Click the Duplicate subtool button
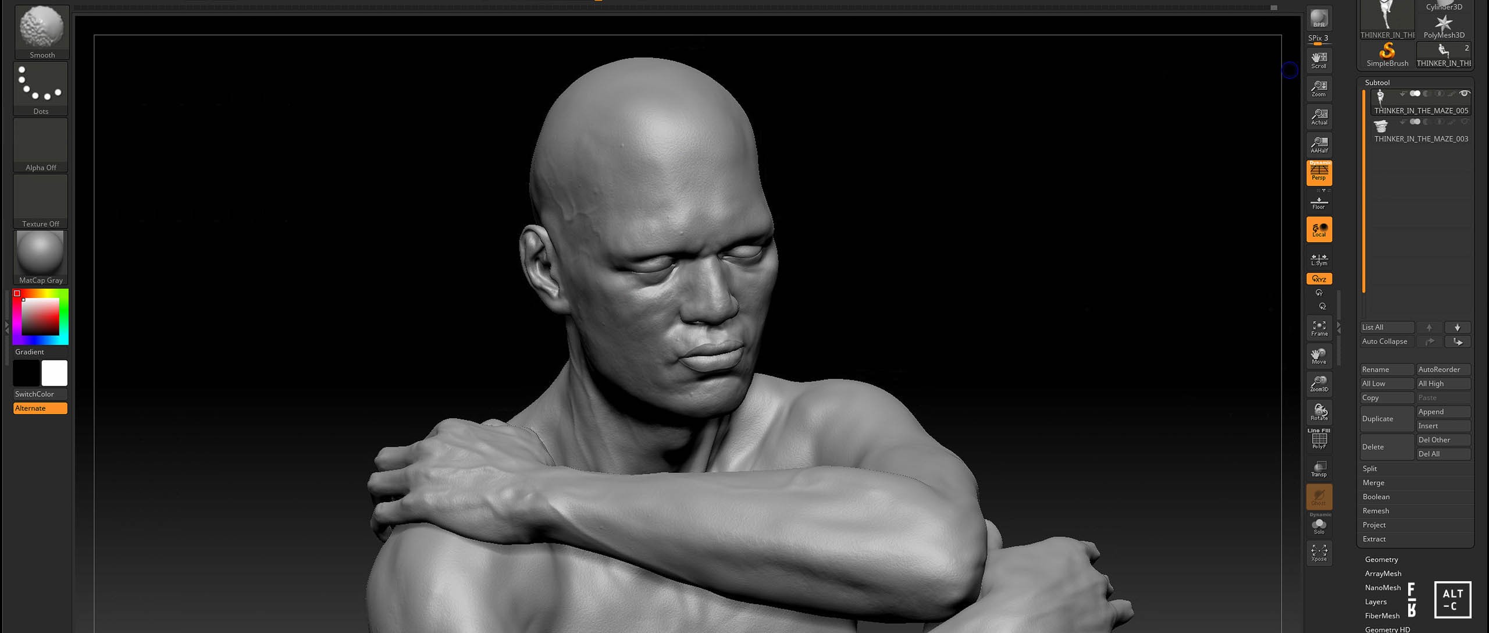This screenshot has height=633, width=1489. 1387,419
